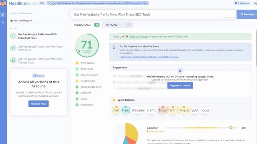
Task: Open the '7 Simple Tools' headline version
Action: point(37,60)
